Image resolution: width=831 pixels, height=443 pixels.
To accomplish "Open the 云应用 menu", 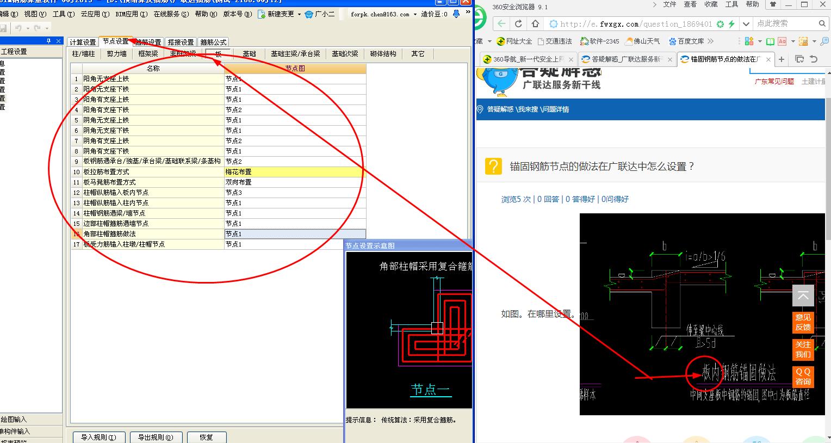I will [x=94, y=14].
